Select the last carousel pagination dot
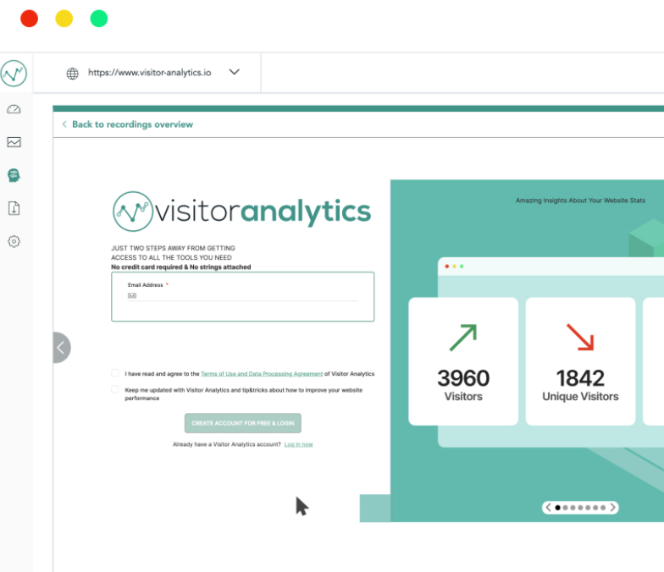Viewport: 664px width, 572px height. pos(603,508)
